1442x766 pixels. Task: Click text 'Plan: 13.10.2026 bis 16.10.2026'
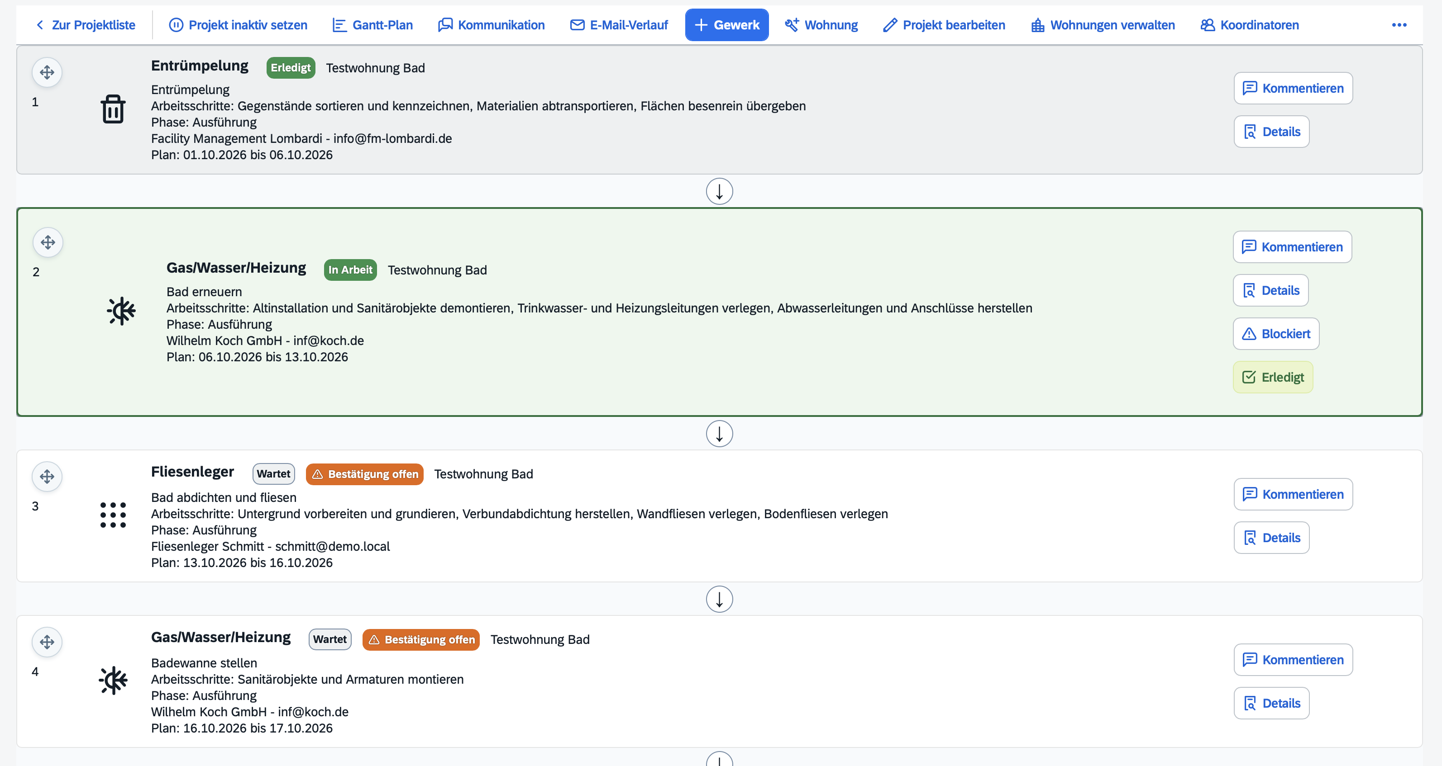coord(242,563)
